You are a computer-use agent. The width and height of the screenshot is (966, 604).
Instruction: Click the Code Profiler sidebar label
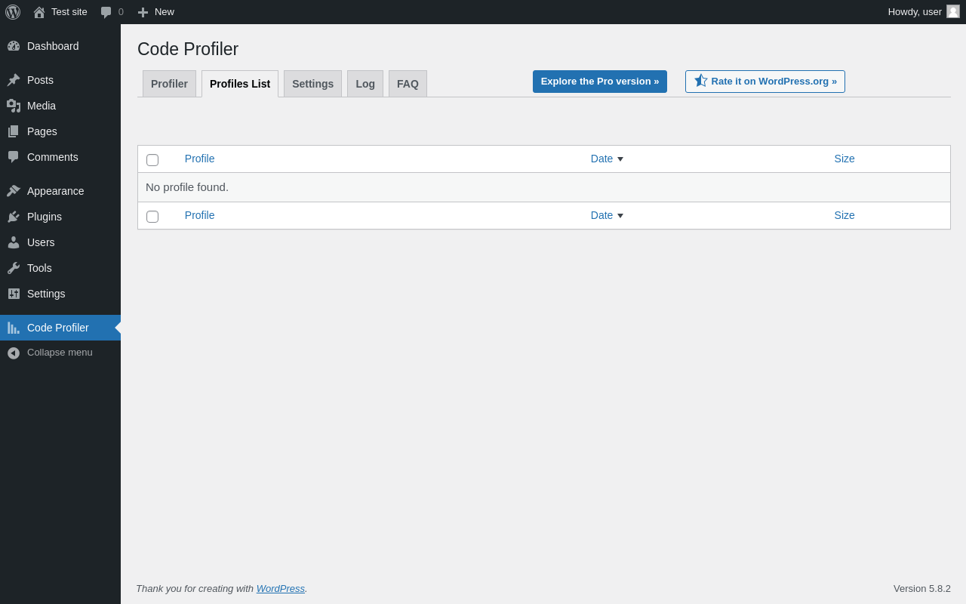pos(58,328)
